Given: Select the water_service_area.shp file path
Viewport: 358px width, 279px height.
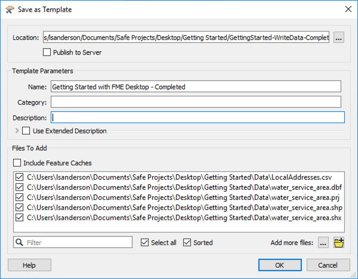Looking at the screenshot, I should (x=184, y=208).
